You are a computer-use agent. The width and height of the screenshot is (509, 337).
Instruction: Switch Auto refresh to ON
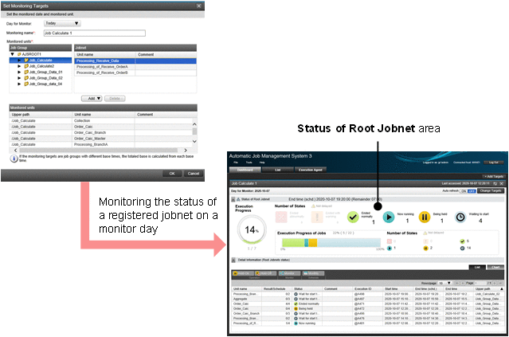click(x=464, y=191)
